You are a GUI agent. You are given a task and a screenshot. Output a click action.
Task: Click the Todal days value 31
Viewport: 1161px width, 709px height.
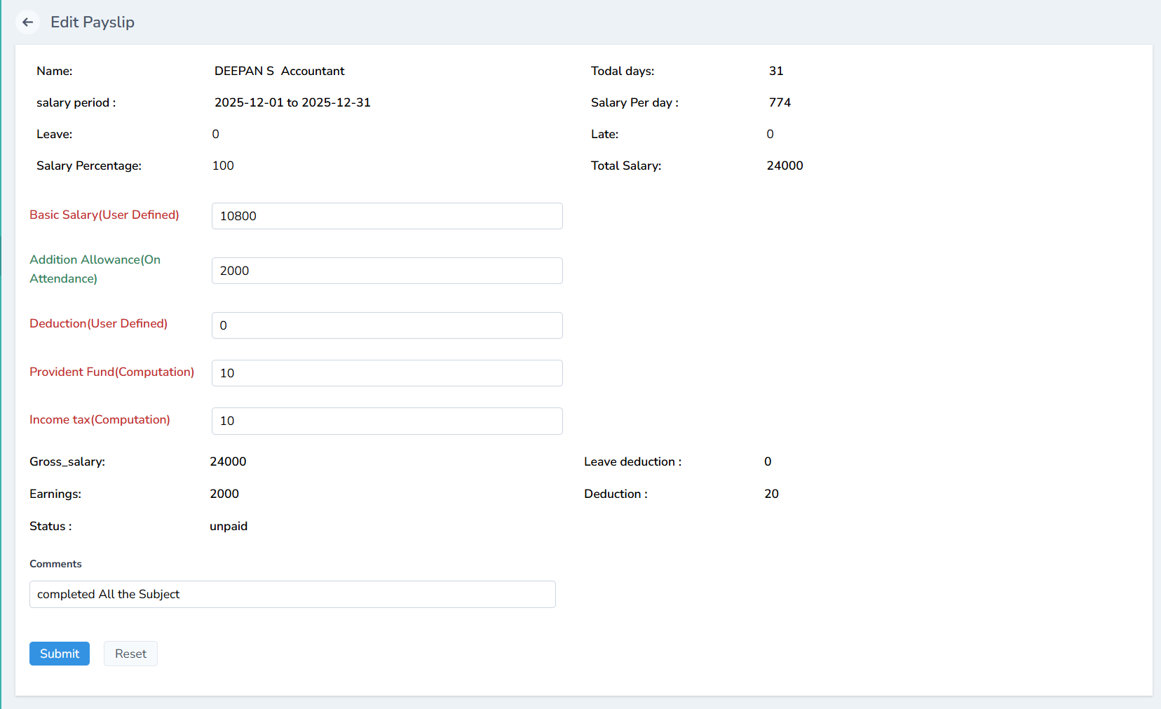[776, 71]
